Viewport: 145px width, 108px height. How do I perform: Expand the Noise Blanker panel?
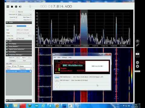tap(19, 46)
